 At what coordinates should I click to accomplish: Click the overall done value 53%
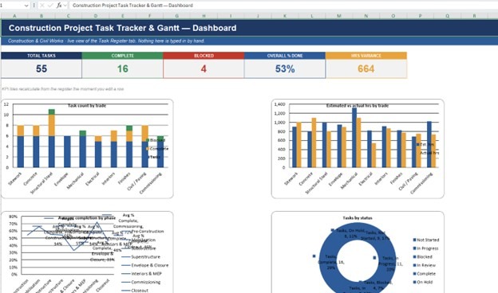285,68
